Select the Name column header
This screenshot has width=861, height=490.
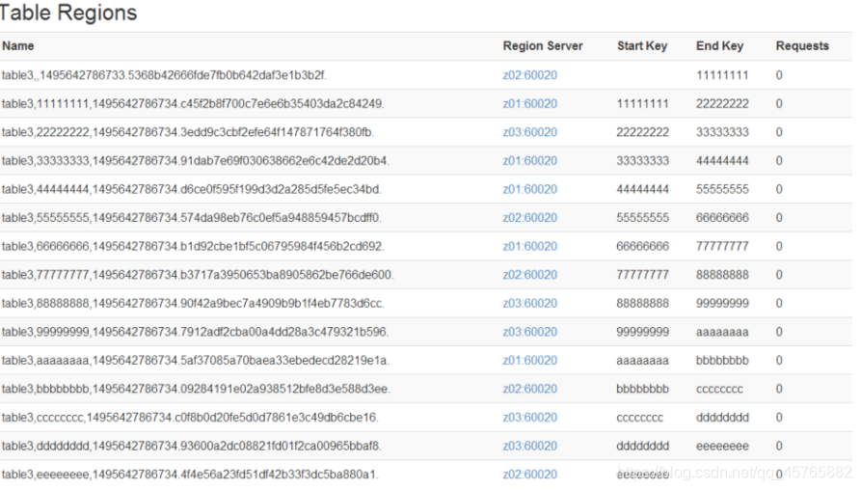18,46
